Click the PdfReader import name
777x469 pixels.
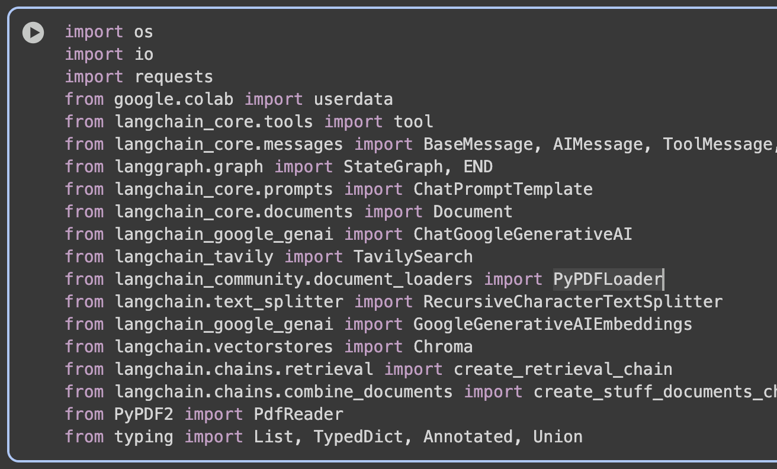pos(298,414)
